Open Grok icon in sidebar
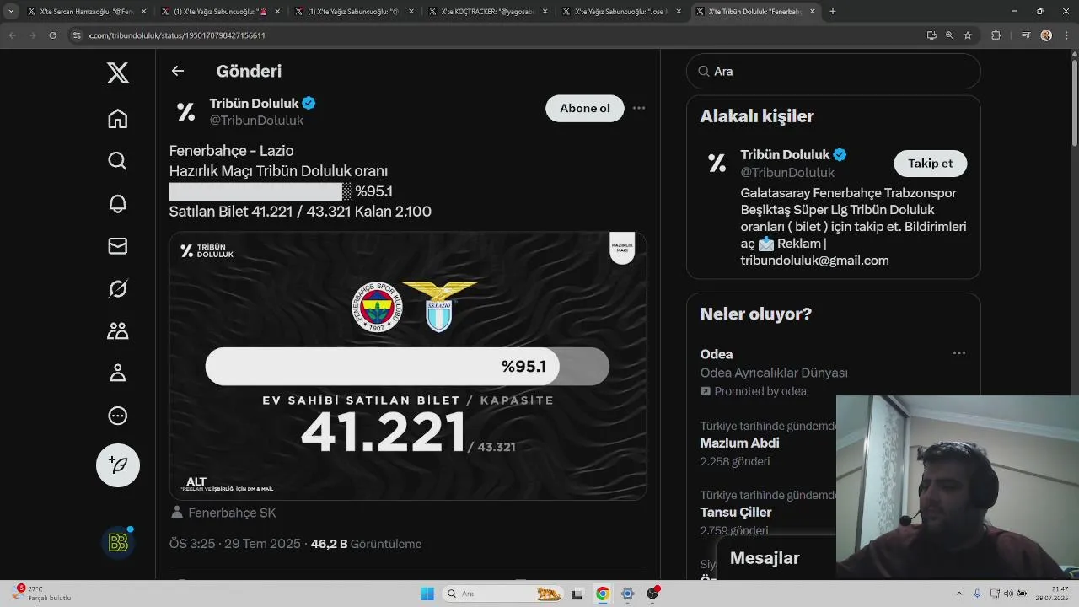 coord(118,288)
